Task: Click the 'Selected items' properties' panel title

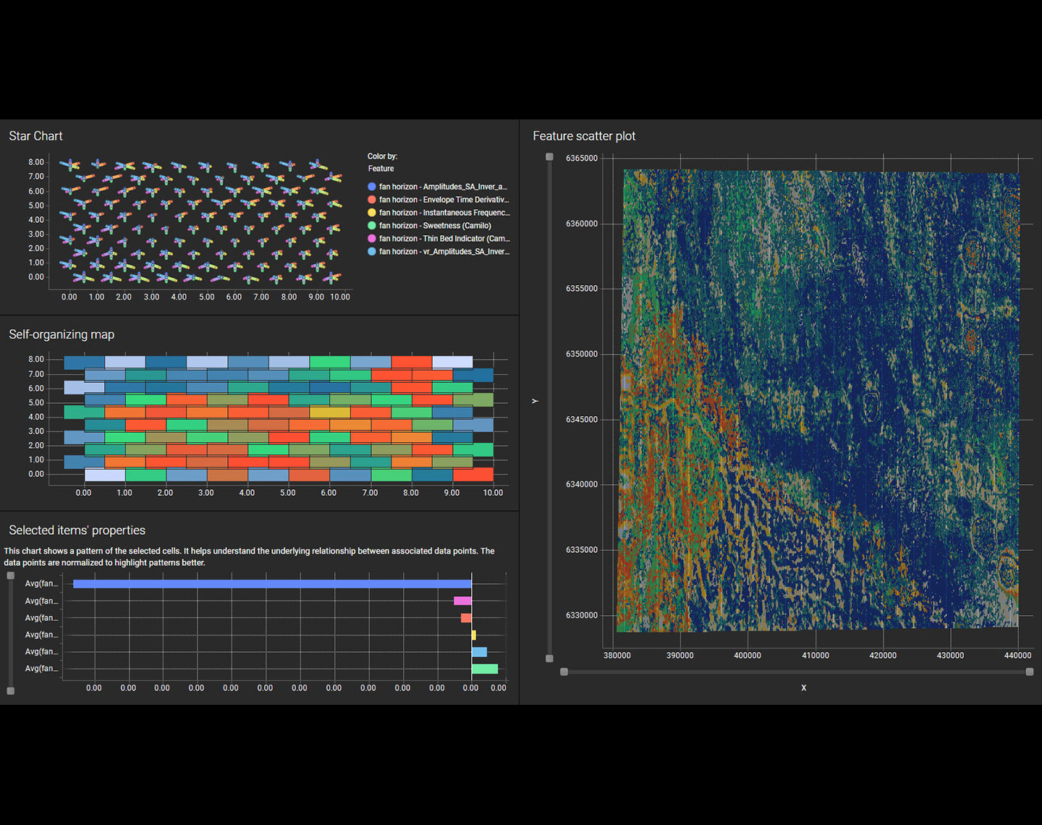Action: tap(77, 530)
